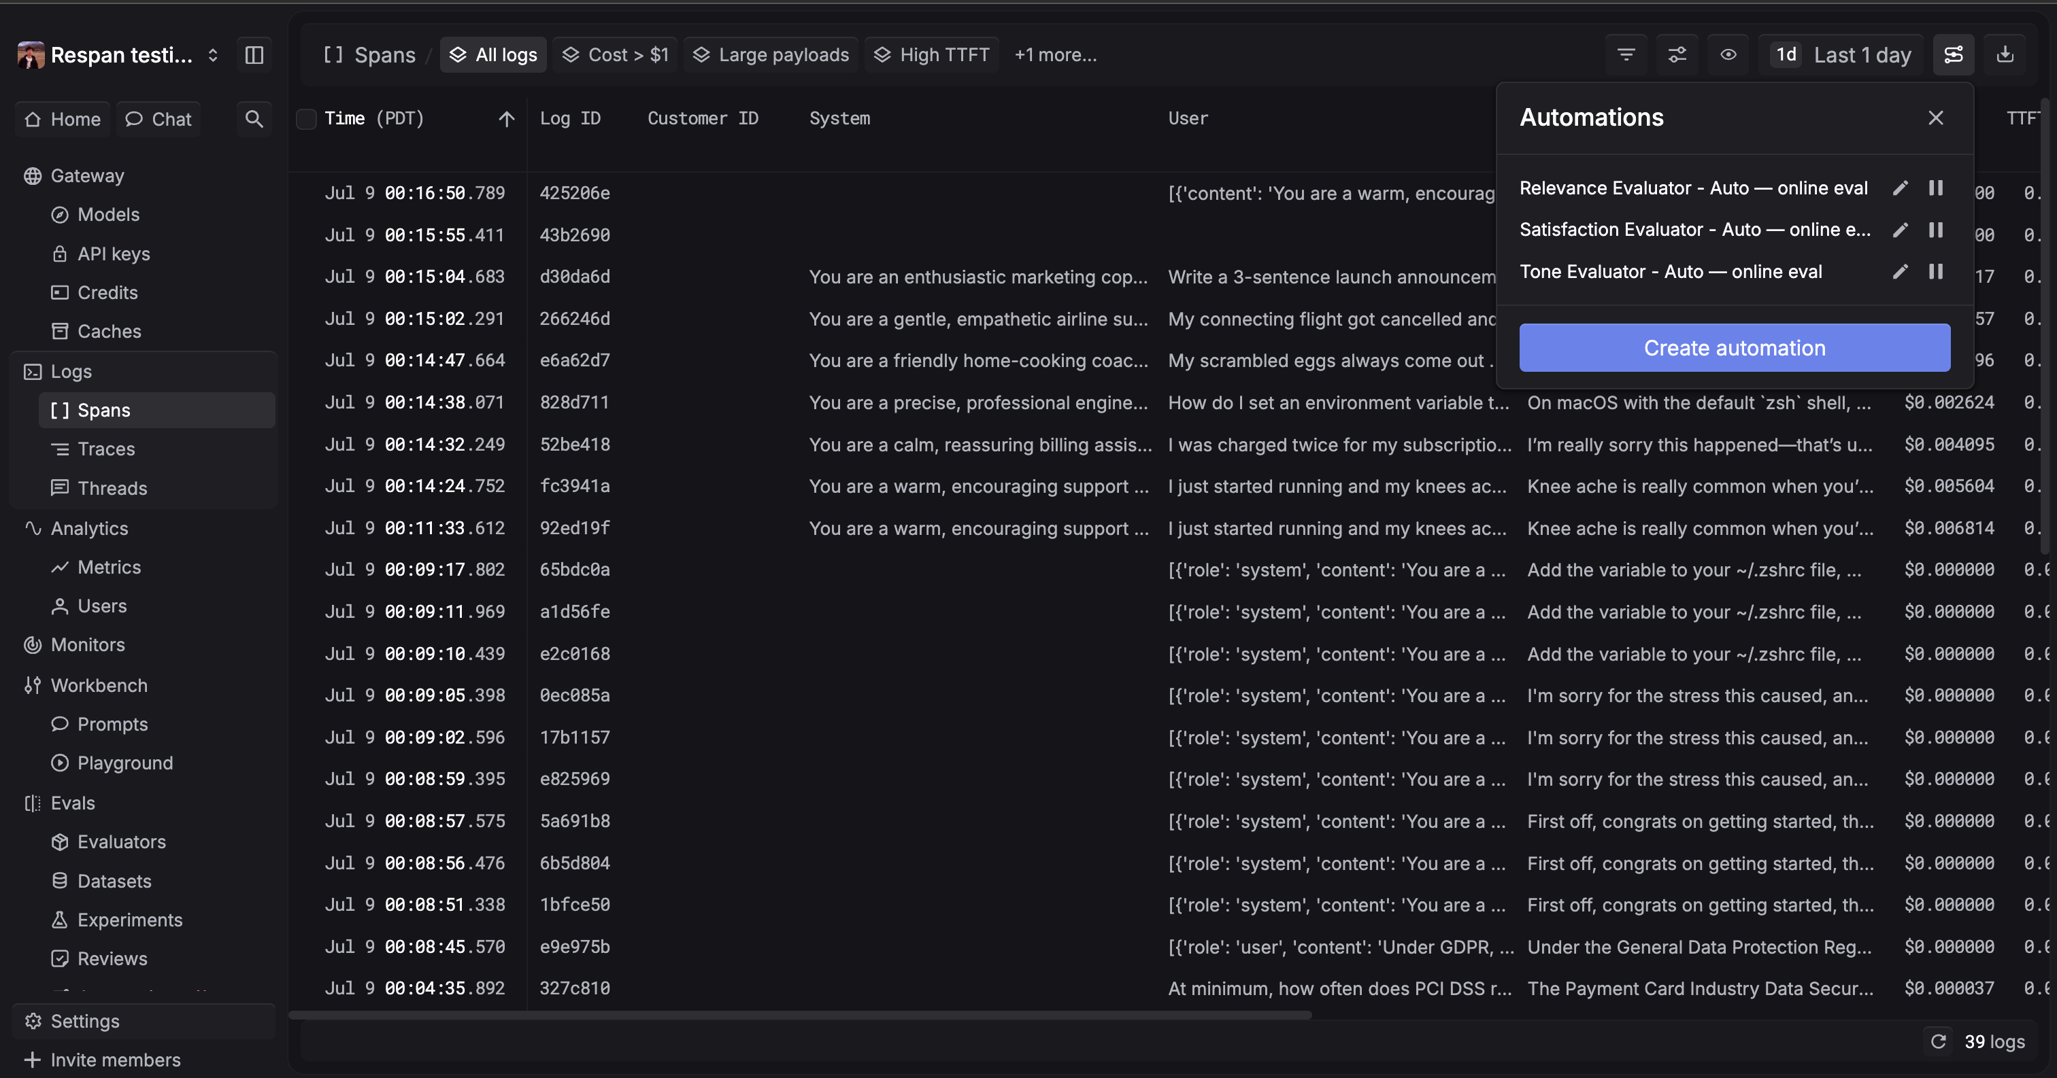Image resolution: width=2057 pixels, height=1078 pixels.
Task: Edit the Relevance Evaluator automation
Action: tap(1900, 188)
